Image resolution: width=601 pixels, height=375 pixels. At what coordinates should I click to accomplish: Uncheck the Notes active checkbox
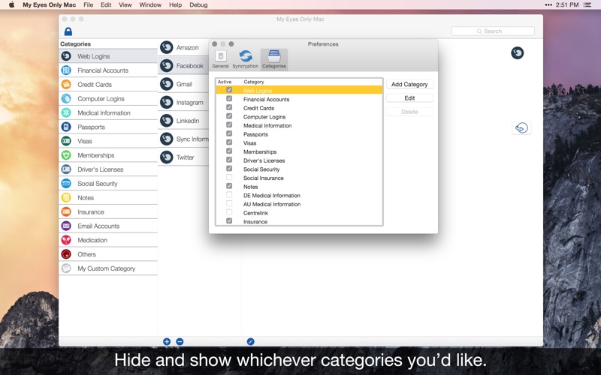point(229,186)
